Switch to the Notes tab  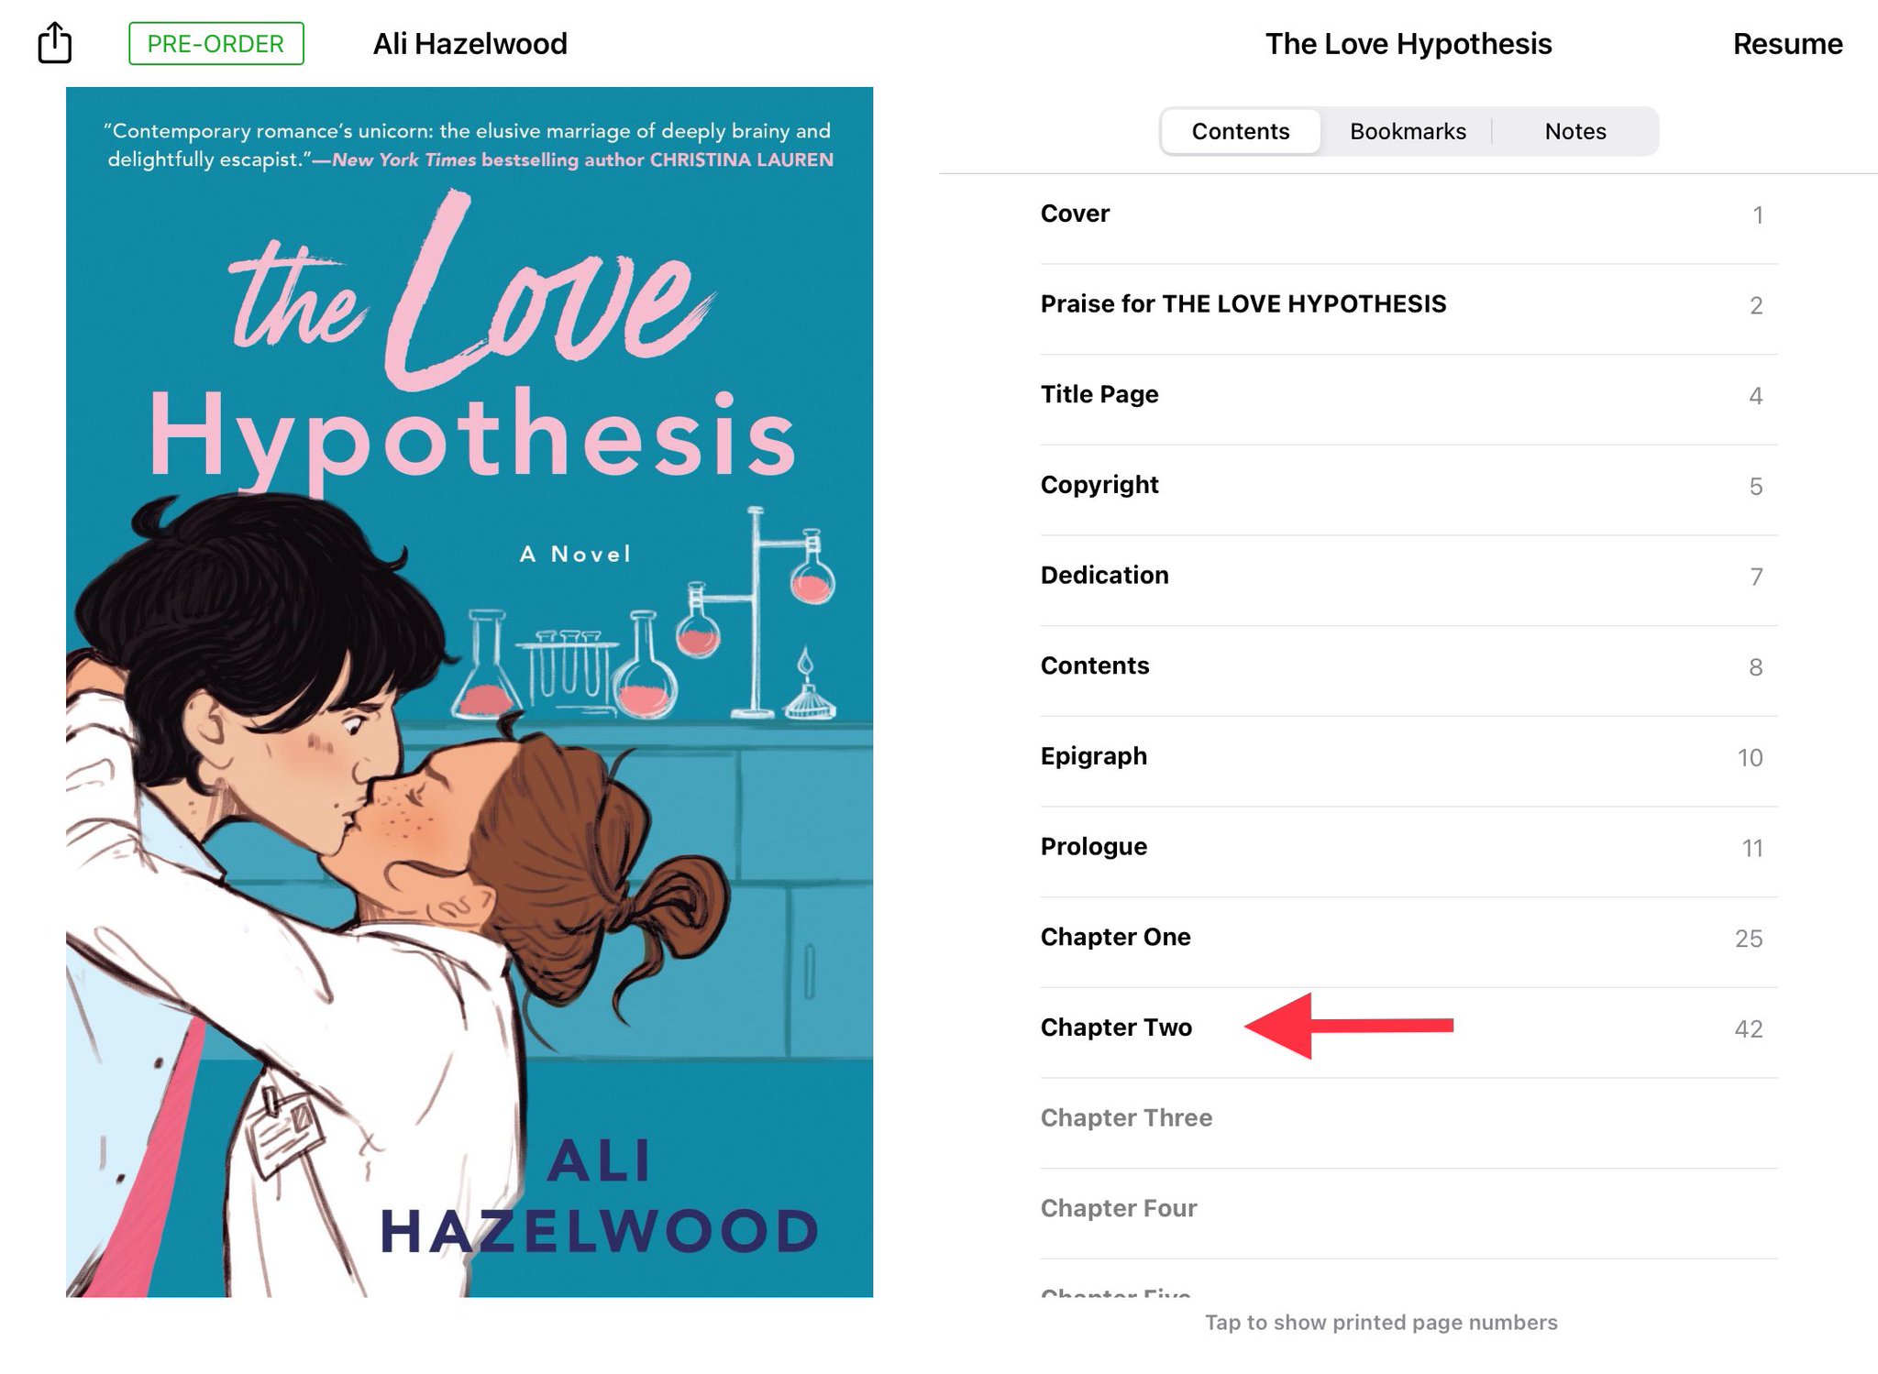pyautogui.click(x=1574, y=131)
